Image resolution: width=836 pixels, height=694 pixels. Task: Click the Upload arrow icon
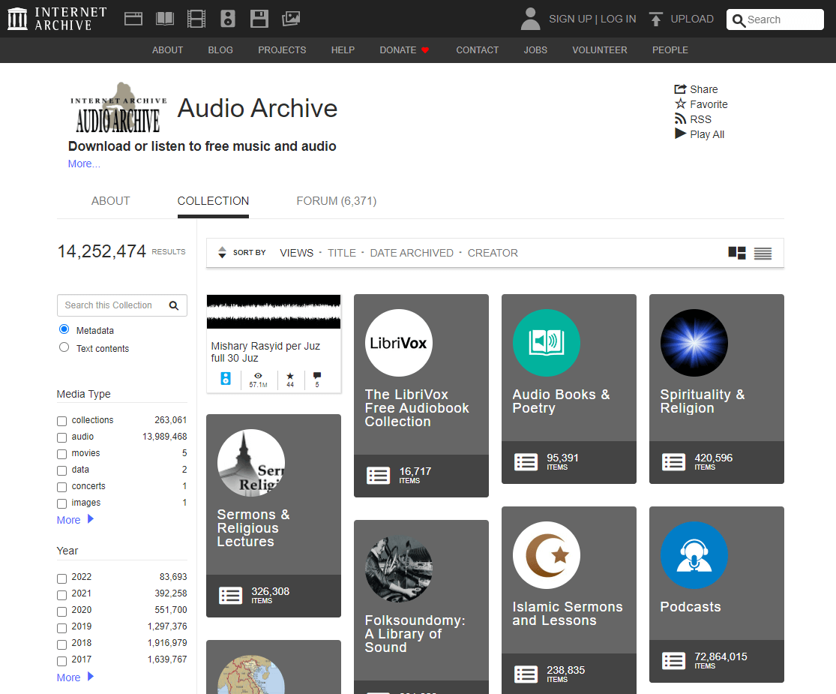656,20
